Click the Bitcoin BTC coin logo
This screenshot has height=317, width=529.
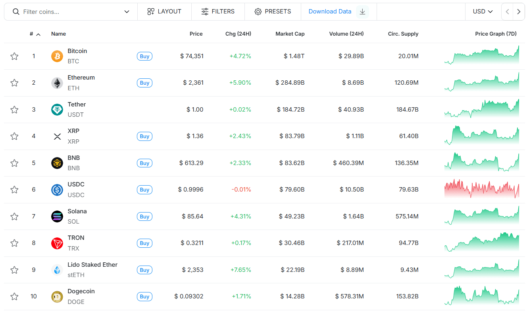click(57, 56)
